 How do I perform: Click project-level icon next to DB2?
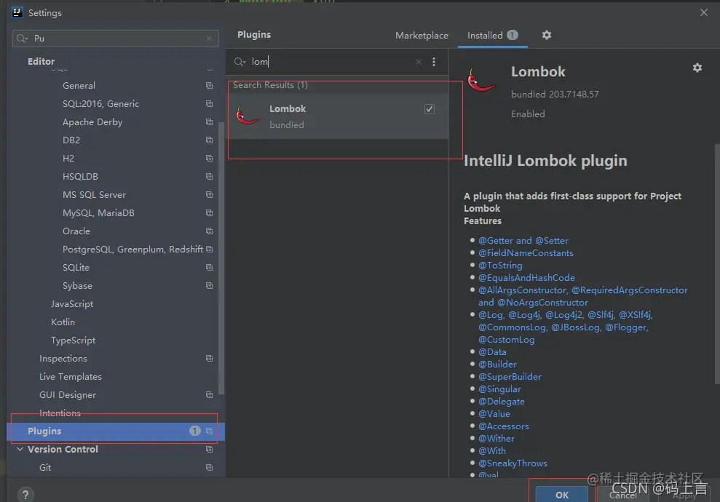[210, 140]
